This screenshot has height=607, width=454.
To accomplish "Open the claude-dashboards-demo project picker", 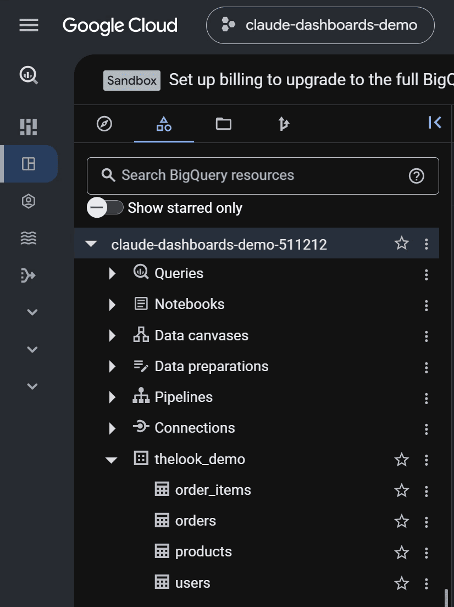I will click(320, 25).
